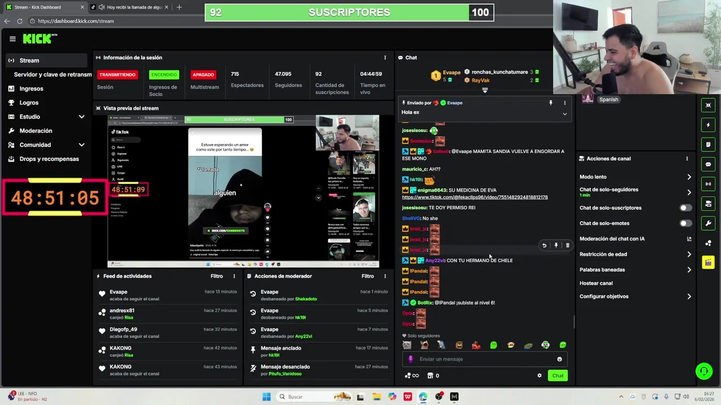Click the voice microphone icon in message box
721x405 pixels.
coord(411,359)
